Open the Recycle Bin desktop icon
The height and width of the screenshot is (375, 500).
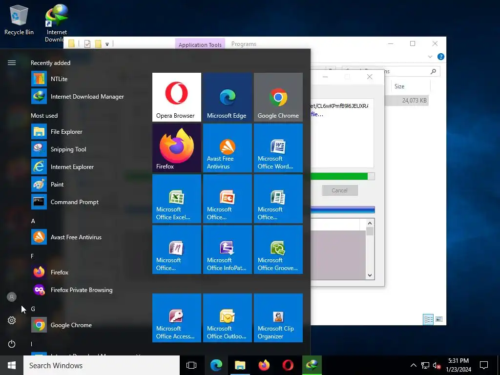coord(19,20)
